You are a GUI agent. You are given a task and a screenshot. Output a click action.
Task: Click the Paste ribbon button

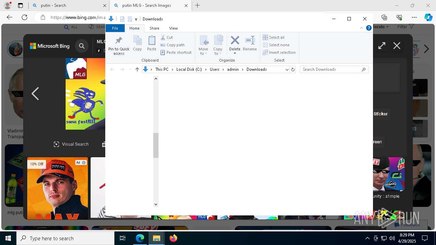click(x=152, y=43)
